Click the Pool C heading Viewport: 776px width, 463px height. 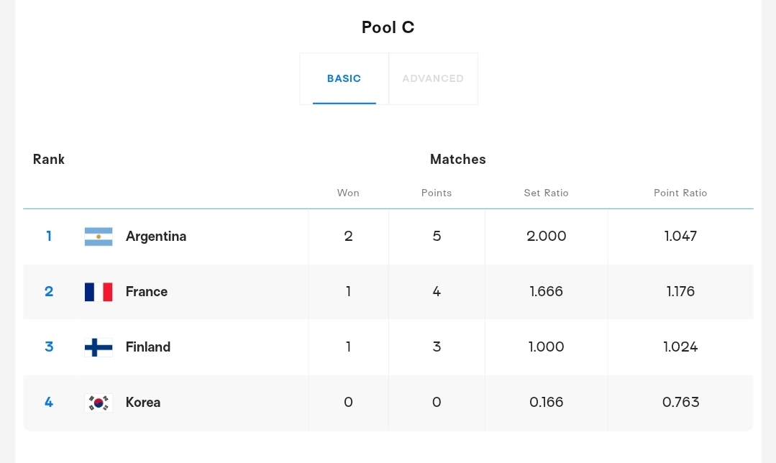click(388, 27)
